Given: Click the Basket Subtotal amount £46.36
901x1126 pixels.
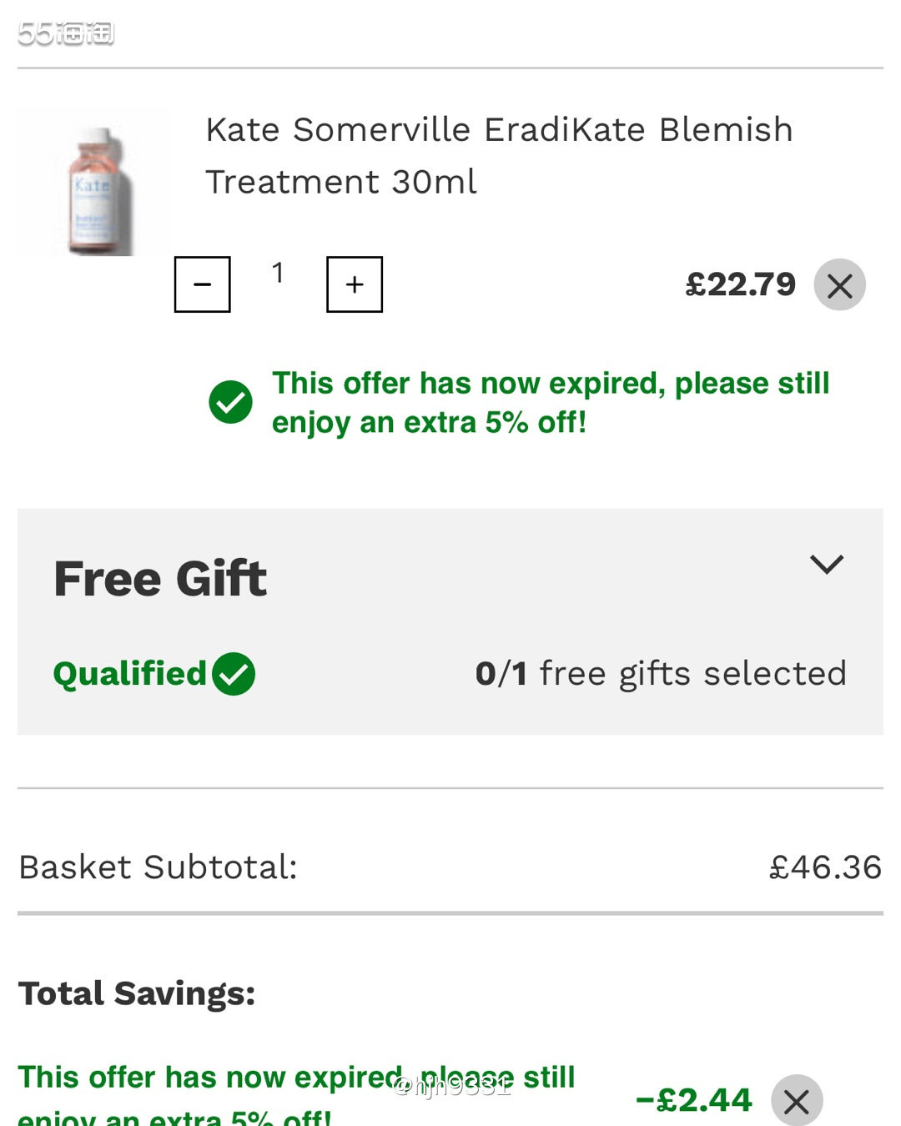Looking at the screenshot, I should [x=825, y=867].
